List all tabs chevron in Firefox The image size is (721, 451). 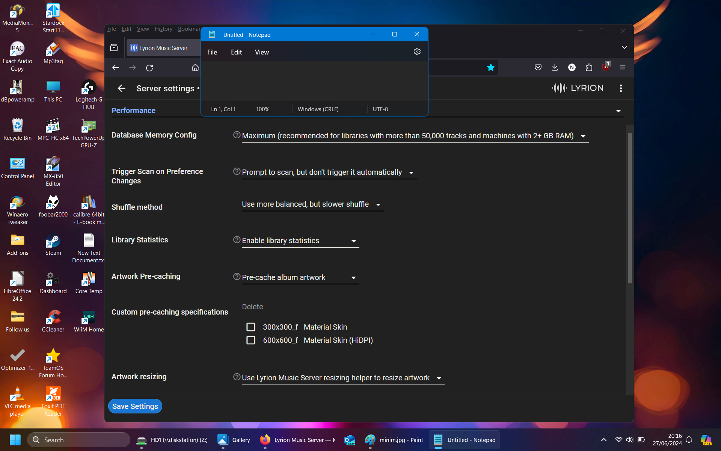624,47
